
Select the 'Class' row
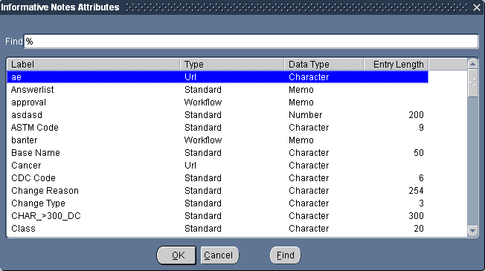coord(218,229)
